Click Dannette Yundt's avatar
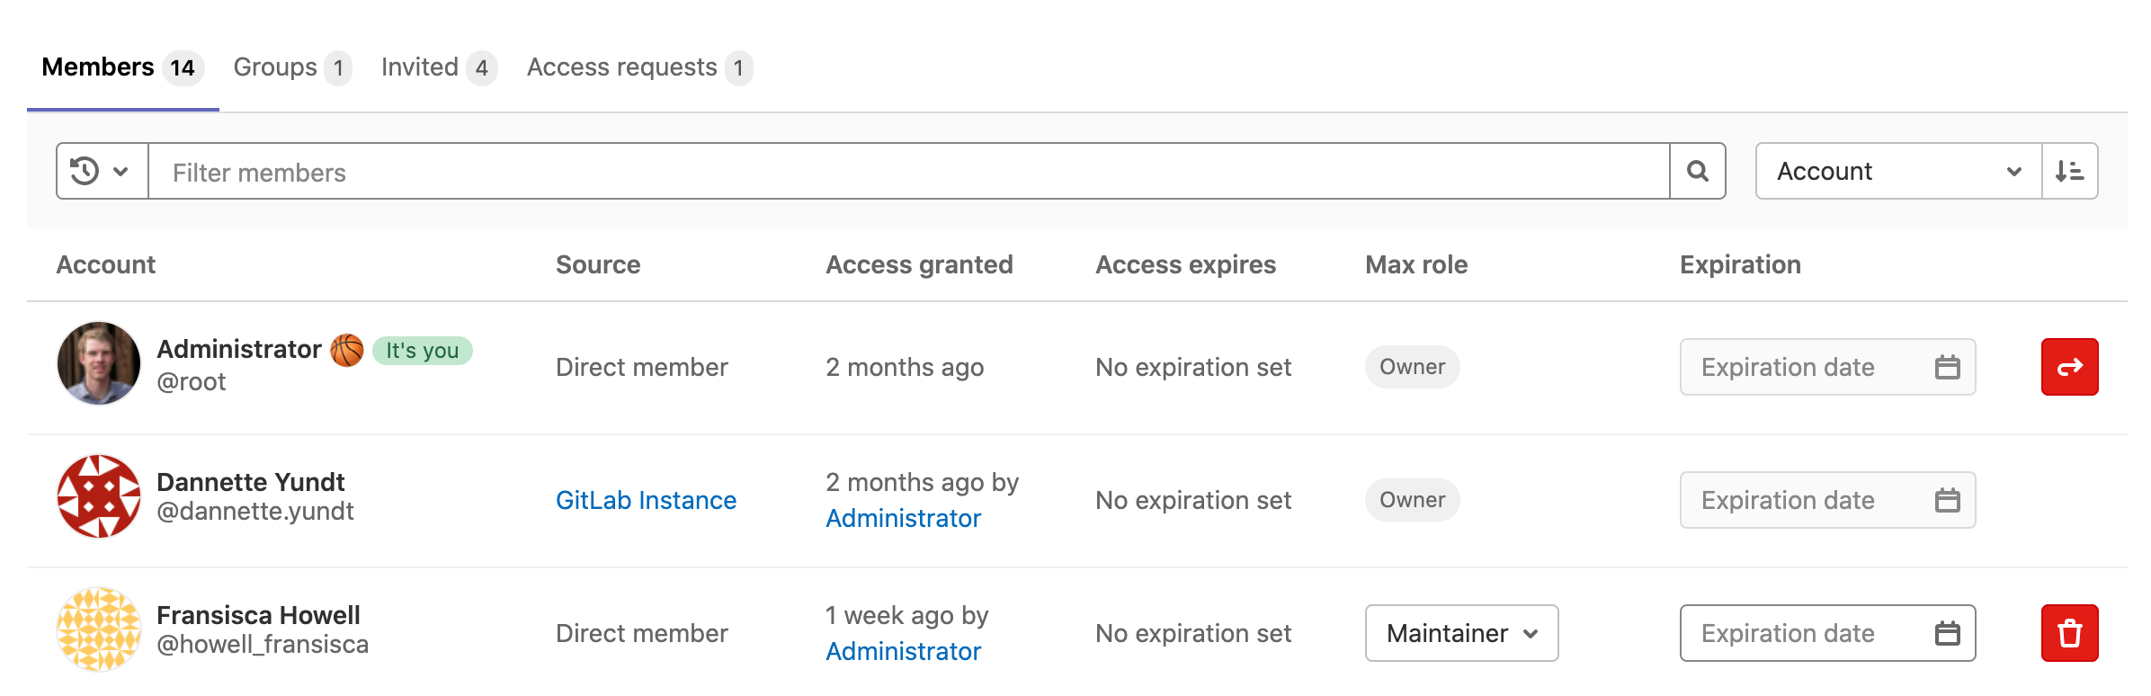The width and height of the screenshot is (2151, 696). (x=99, y=496)
